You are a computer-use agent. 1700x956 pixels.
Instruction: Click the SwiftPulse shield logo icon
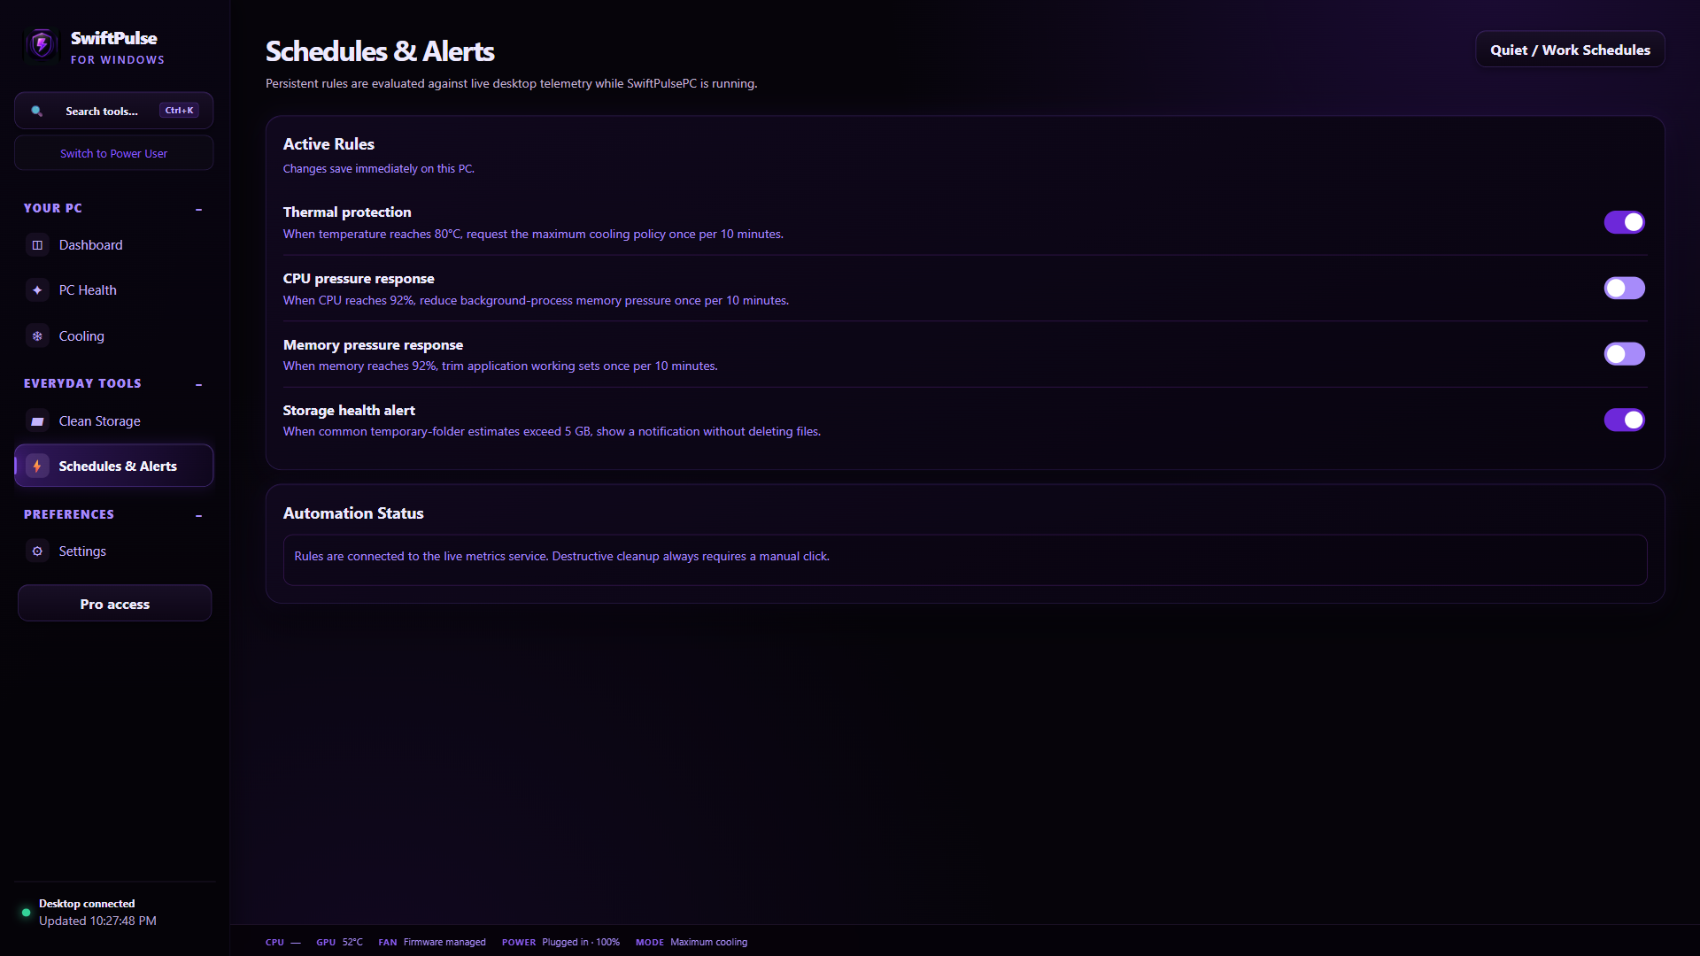click(x=42, y=44)
